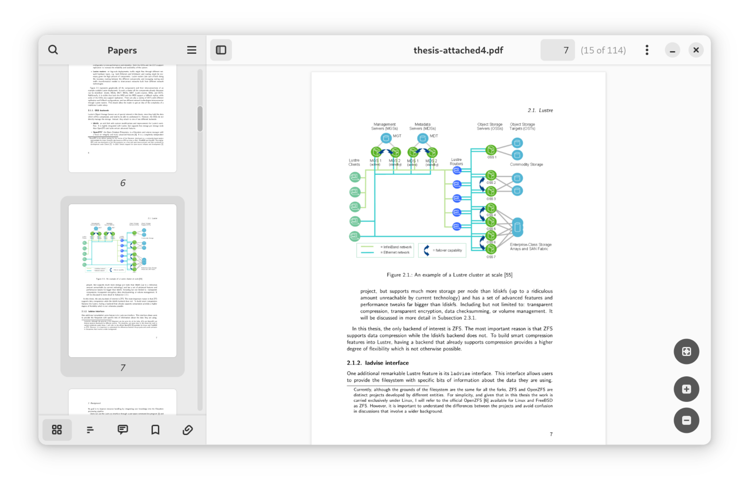Viewport: 750px width, 487px height.
Task: Toggle the sidebar panel visibility
Action: (221, 50)
